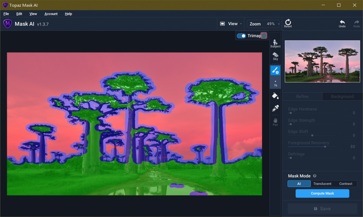Select the Sky auto-detect tool
The height and width of the screenshot is (217, 363).
(x=275, y=56)
